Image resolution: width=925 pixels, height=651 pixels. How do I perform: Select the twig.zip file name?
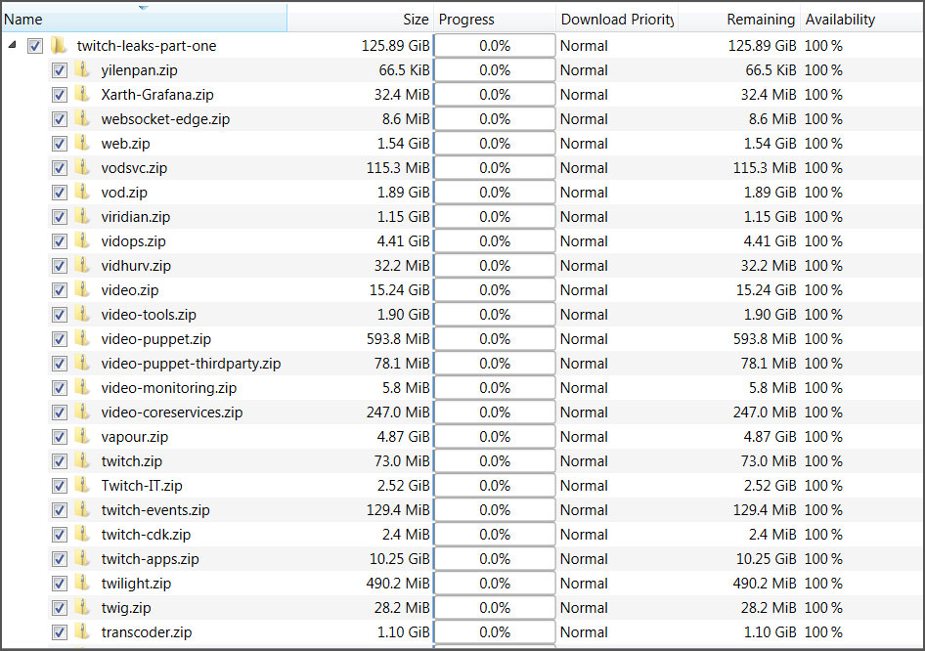coord(126,608)
